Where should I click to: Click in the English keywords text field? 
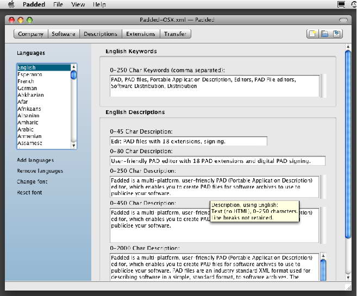pos(215,86)
